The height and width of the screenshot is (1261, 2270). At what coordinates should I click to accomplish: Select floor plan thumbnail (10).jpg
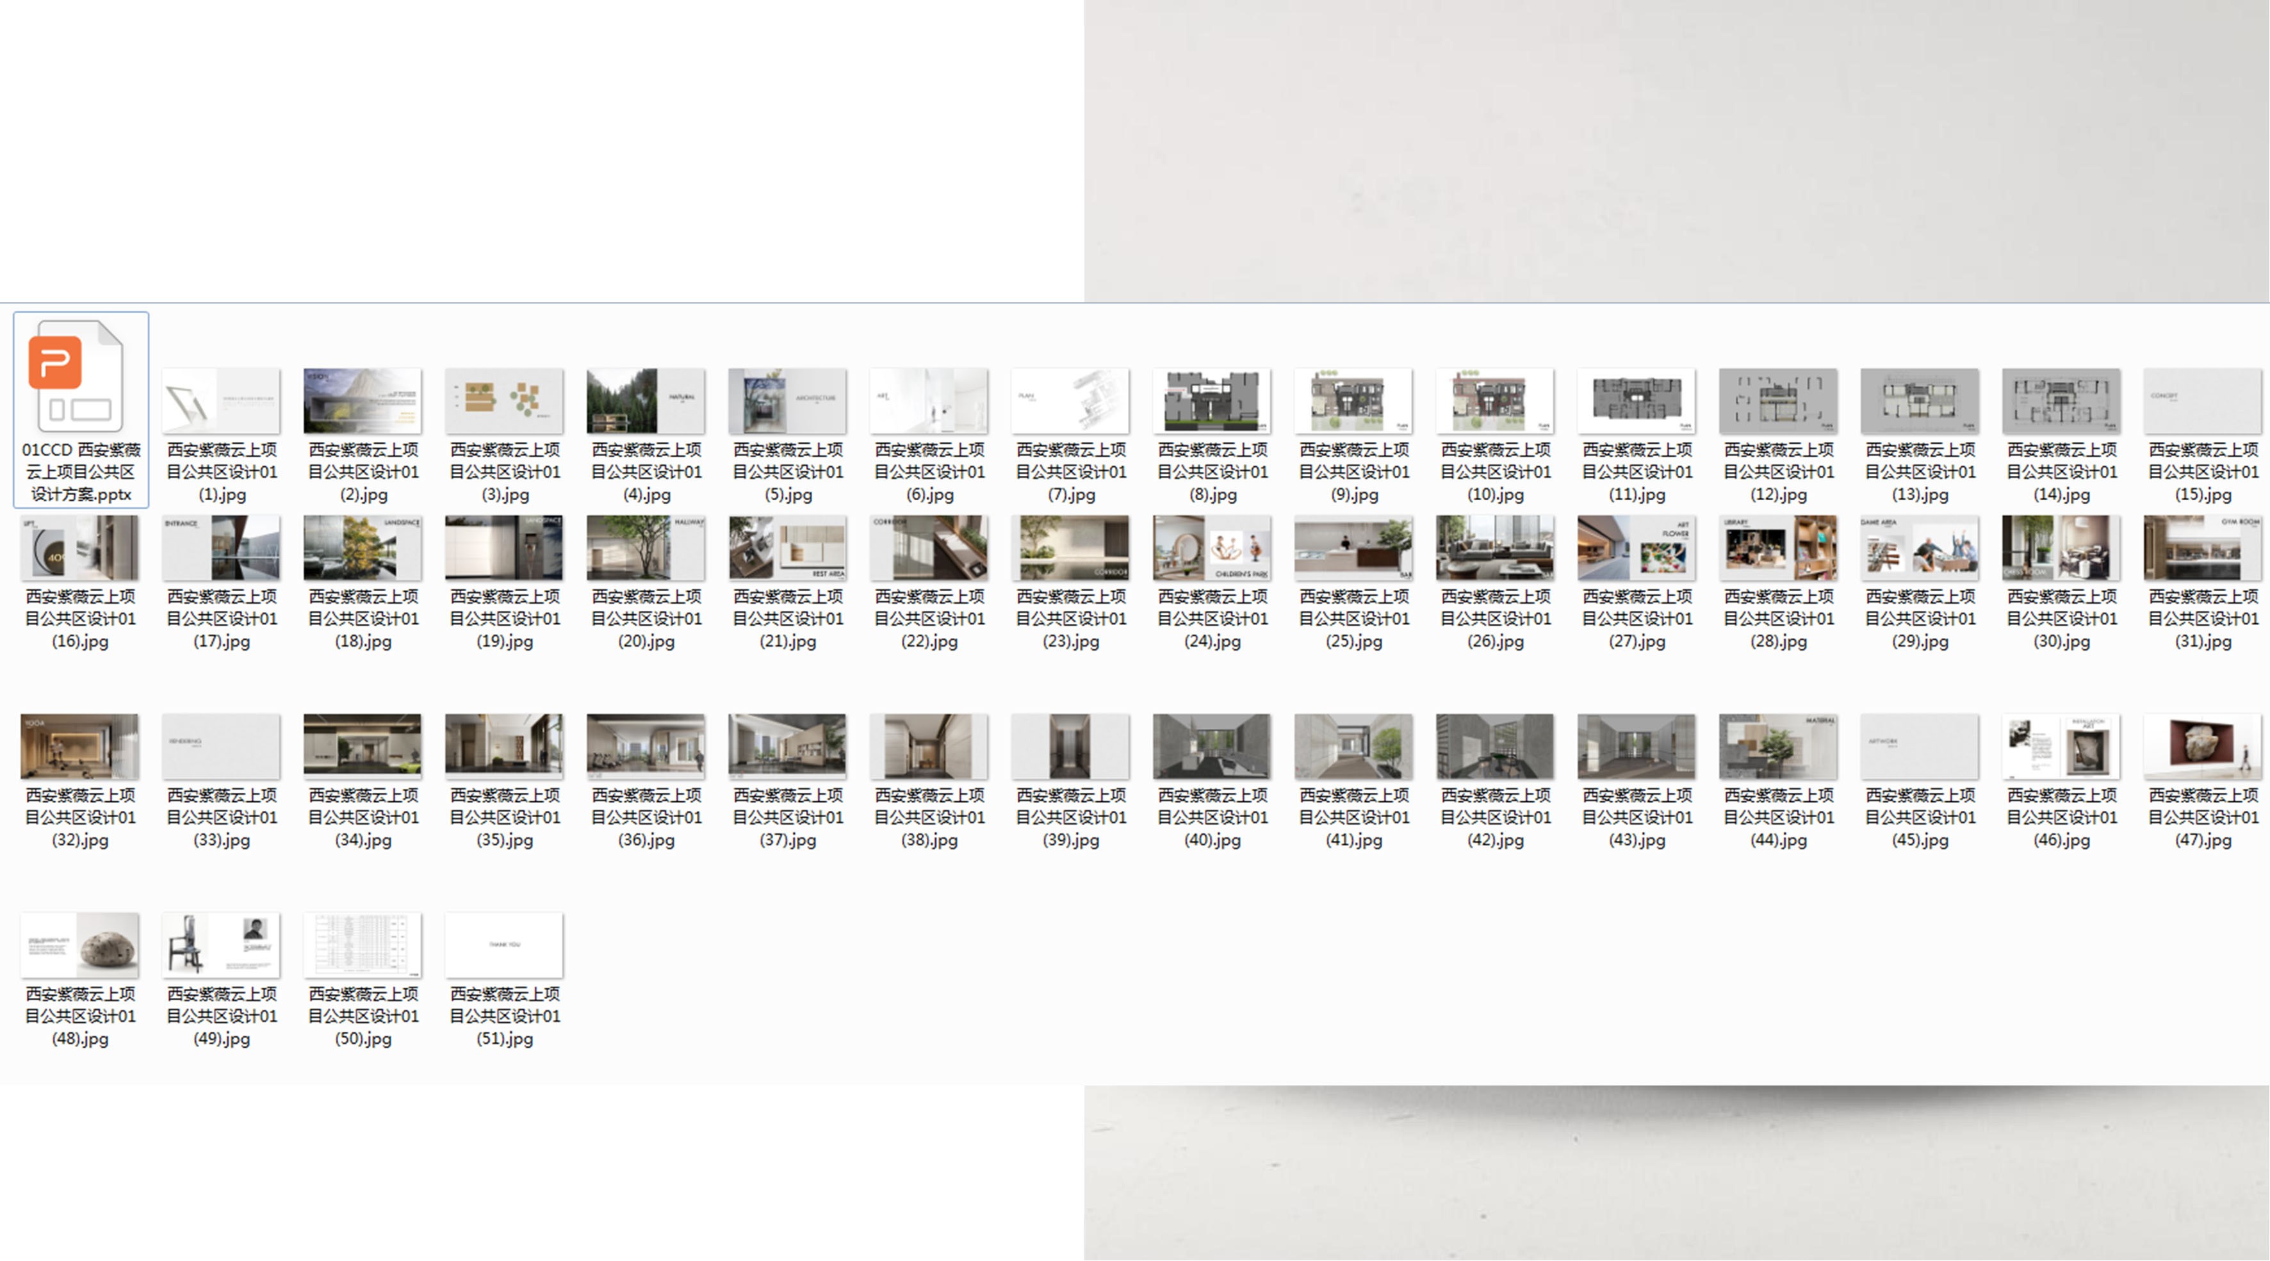[x=1496, y=401]
